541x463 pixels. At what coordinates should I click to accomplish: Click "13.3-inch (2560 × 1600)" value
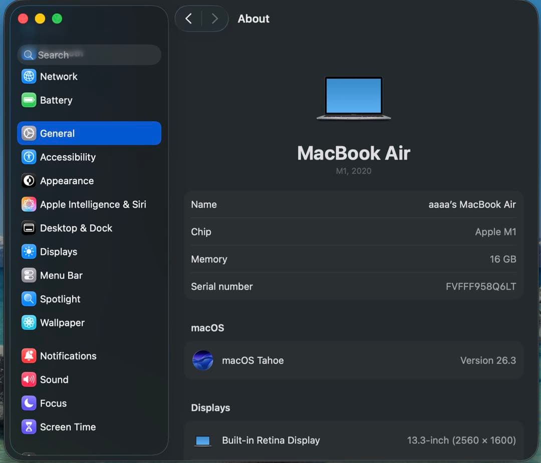point(461,440)
